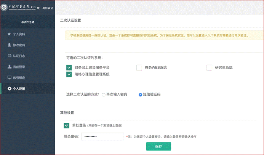Focus the 登录密码 password field
The height and width of the screenshot is (155, 264).
tap(102, 136)
